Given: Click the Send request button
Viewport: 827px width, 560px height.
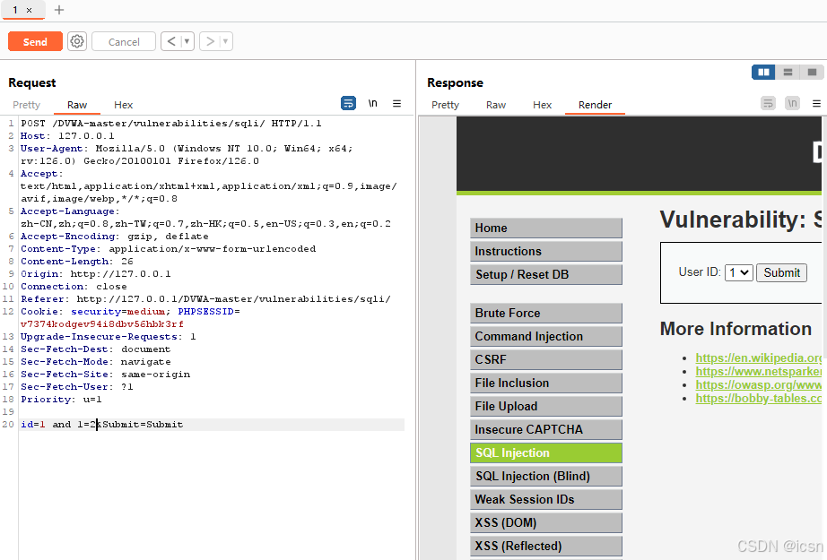Looking at the screenshot, I should click(35, 41).
